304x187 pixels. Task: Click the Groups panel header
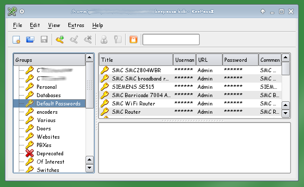pyautogui.click(x=50, y=60)
